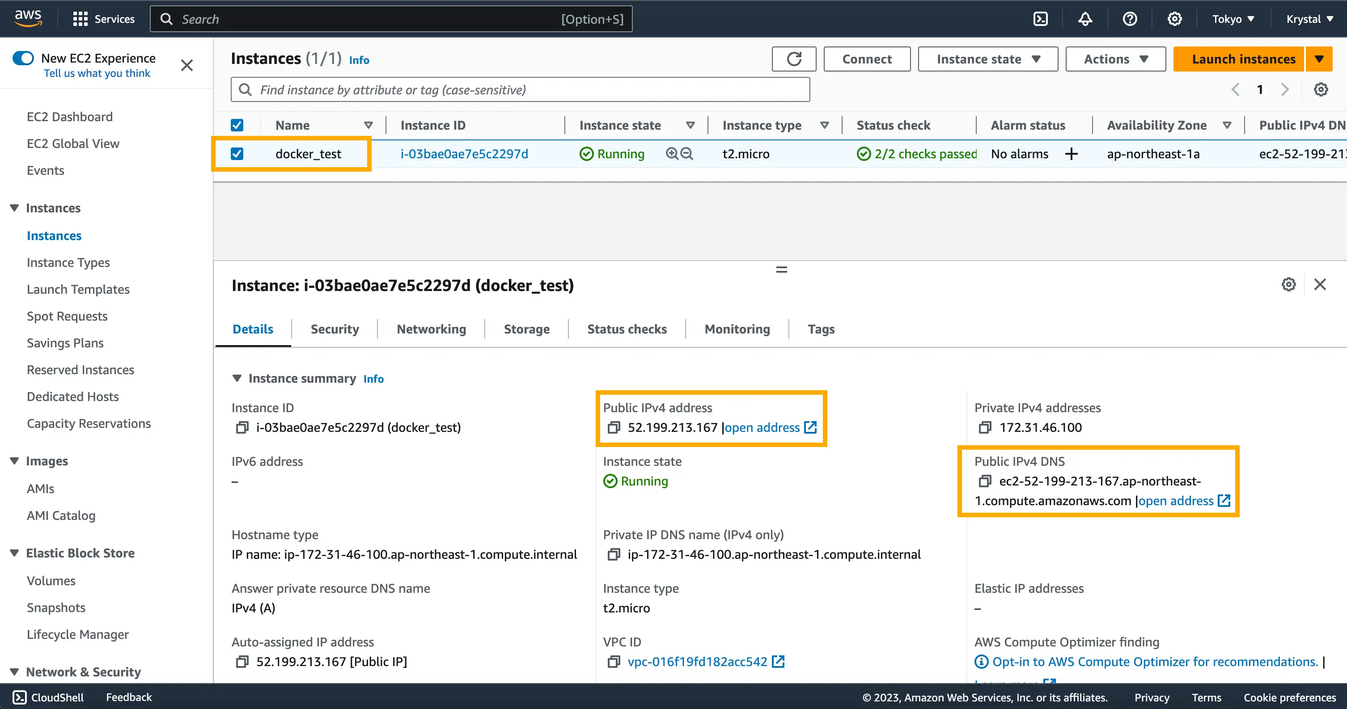Open Volumes in the sidebar
This screenshot has height=709, width=1347.
[51, 580]
